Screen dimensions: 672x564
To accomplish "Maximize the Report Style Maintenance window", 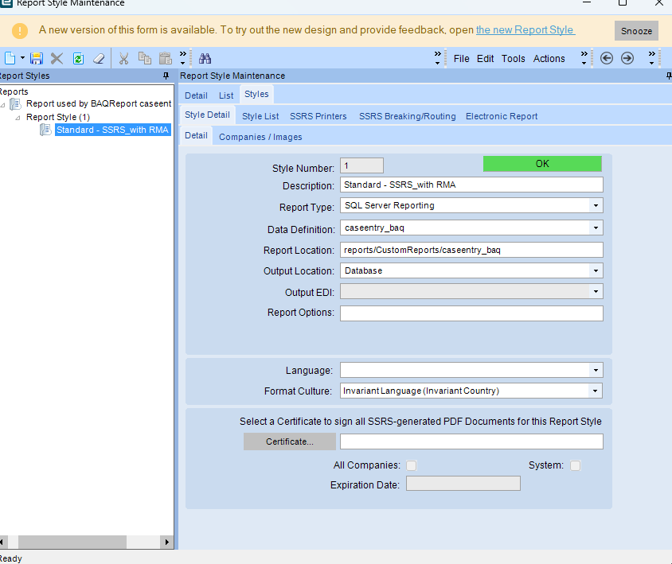I will [623, 2].
